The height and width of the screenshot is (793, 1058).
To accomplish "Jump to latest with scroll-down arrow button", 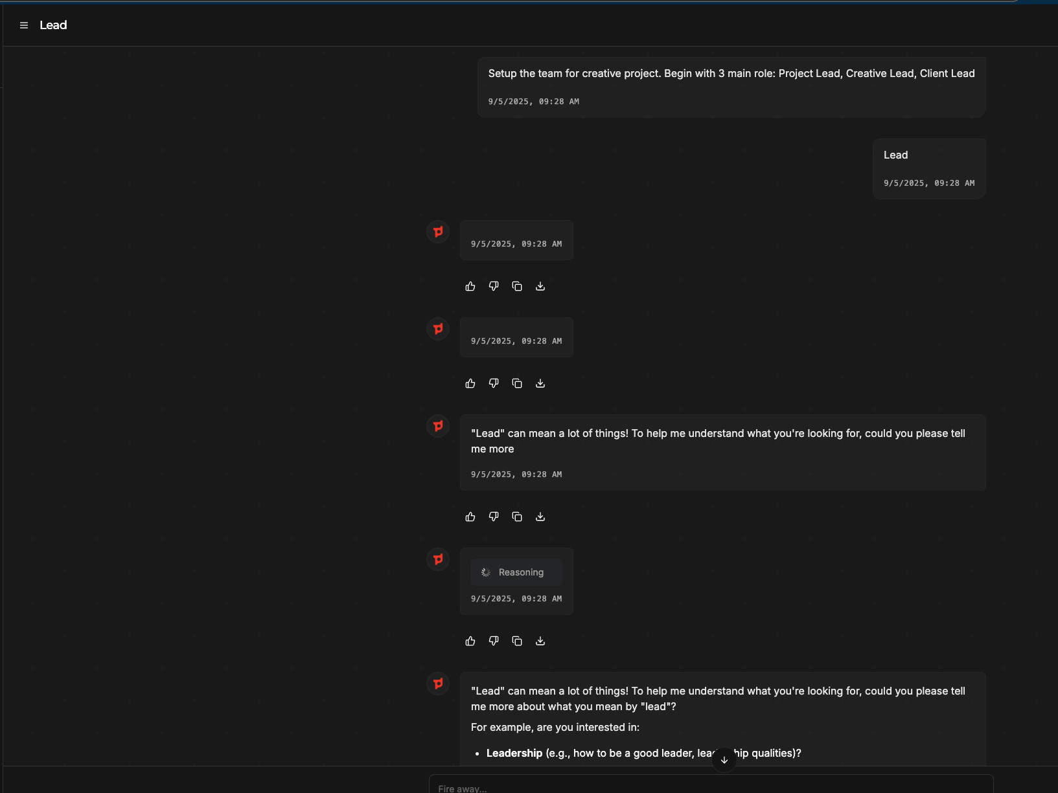I will point(724,760).
